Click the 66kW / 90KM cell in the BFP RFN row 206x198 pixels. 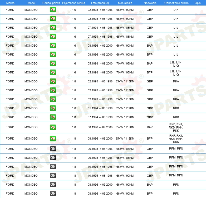click(125, 194)
